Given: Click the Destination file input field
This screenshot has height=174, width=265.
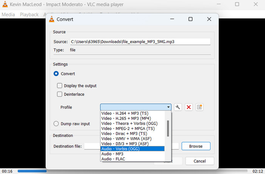Looking at the screenshot, I should (131, 146).
